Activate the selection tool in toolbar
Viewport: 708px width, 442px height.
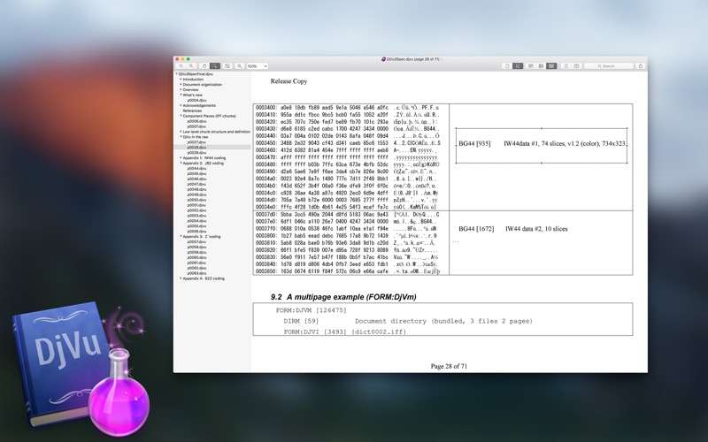215,66
